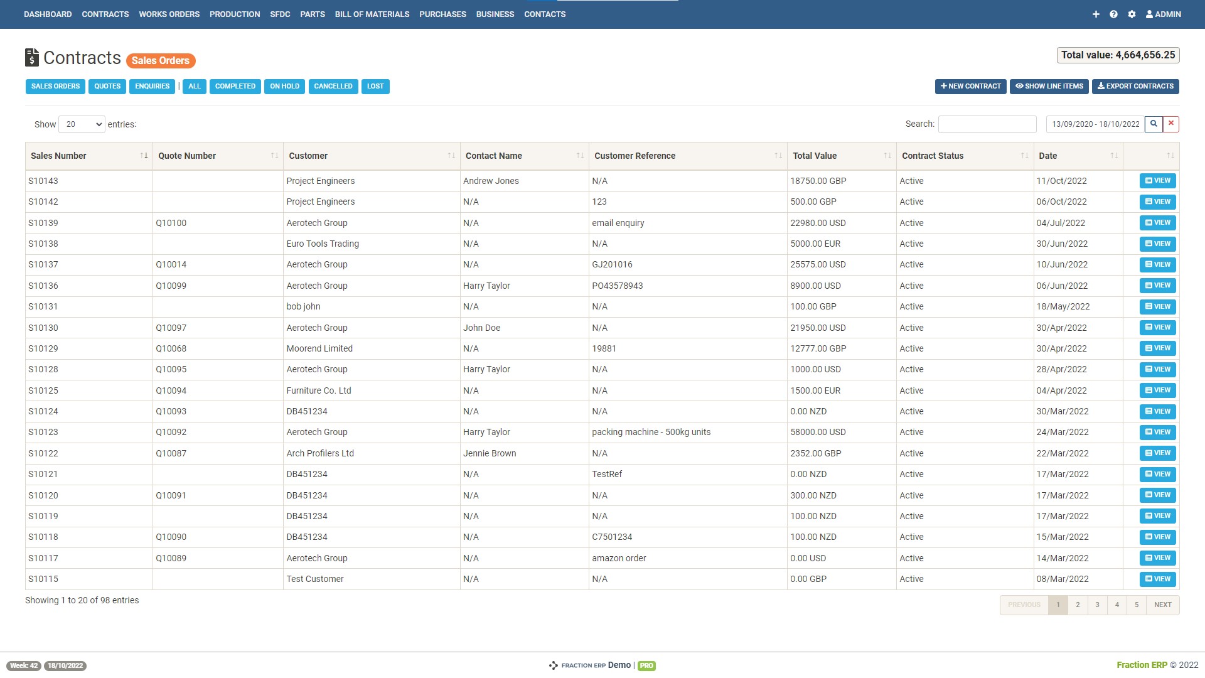Toggle the COMPLETED status filter
Image resolution: width=1205 pixels, height=678 pixels.
235,87
